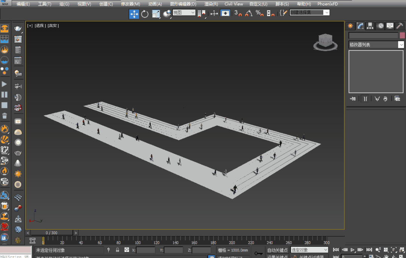This screenshot has height=258, width=406.
Task: Toggle the selection lock padlock
Action: tap(118, 250)
